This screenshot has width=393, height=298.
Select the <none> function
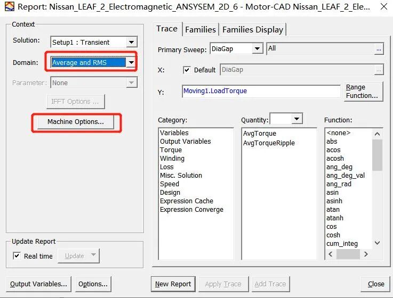coord(339,133)
